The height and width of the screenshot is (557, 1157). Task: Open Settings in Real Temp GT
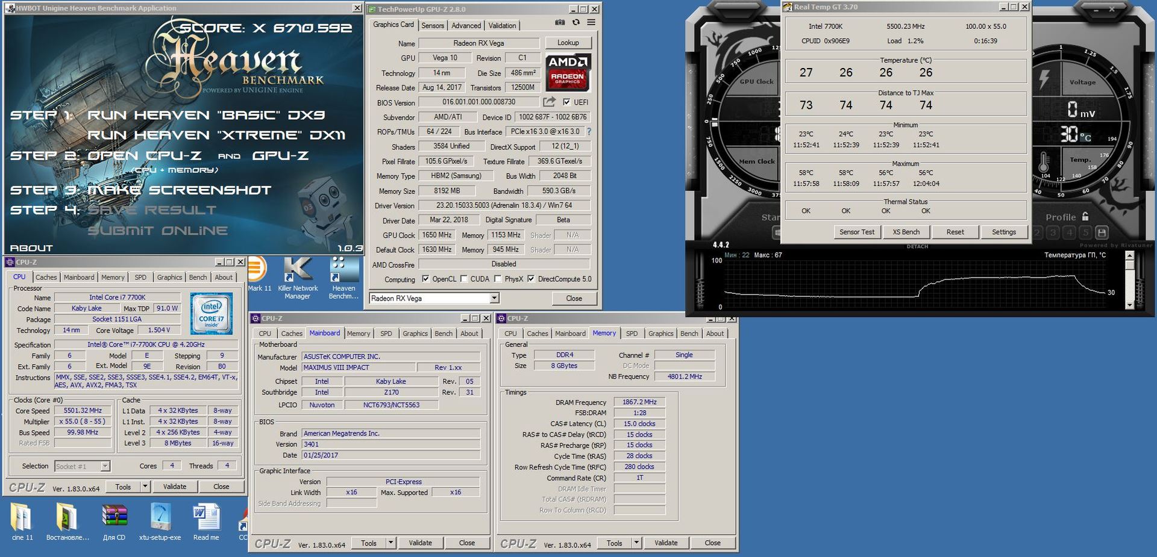[x=1004, y=232]
